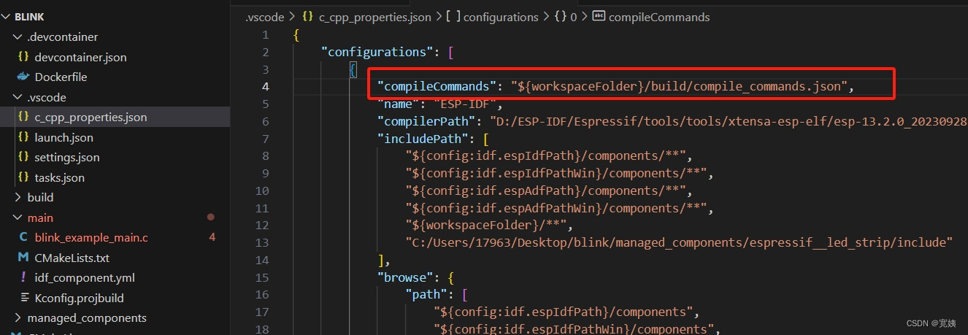Click the JSON icon beside c_cpp_properties.json in the explorer
Viewport: 968px width, 335px height.
(x=23, y=117)
